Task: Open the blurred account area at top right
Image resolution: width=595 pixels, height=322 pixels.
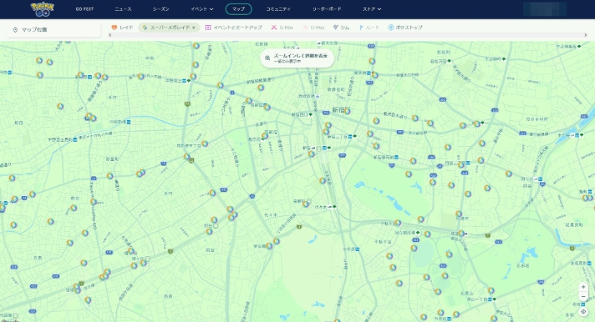Action: [x=544, y=9]
